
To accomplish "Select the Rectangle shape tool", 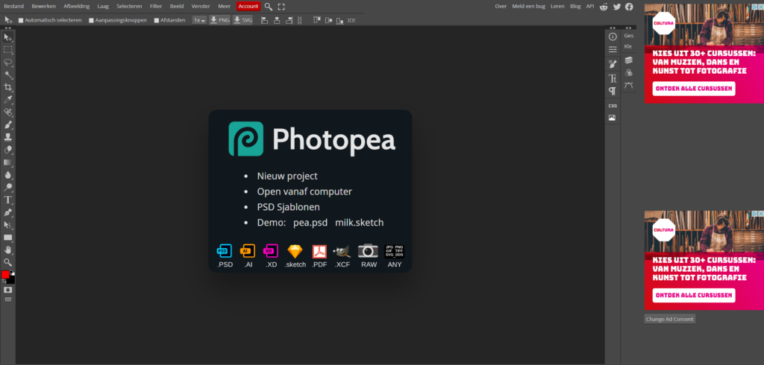I will pos(7,238).
